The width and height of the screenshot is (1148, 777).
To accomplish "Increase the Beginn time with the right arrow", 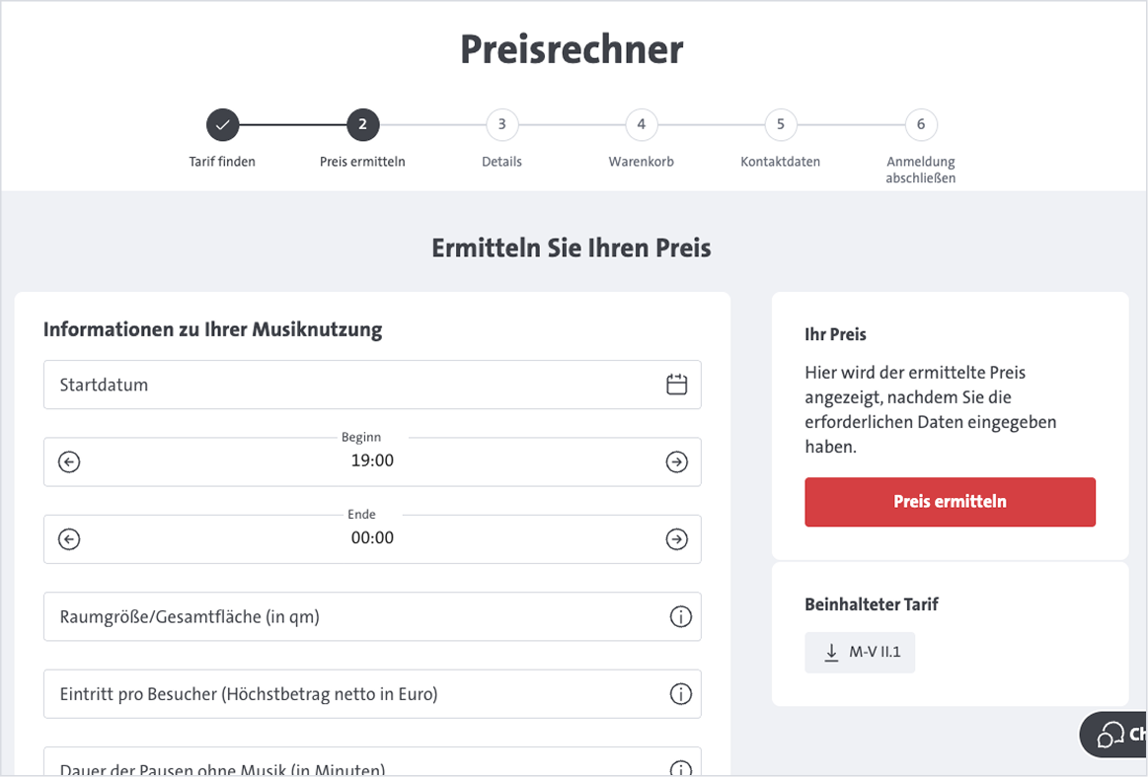I will pos(676,461).
